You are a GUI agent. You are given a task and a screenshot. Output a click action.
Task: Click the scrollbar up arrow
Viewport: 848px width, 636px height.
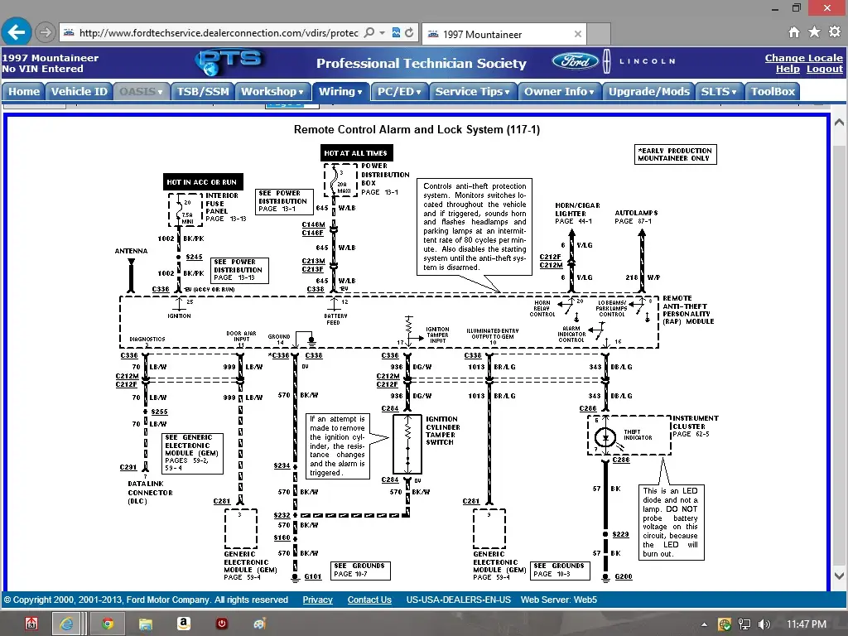click(839, 123)
